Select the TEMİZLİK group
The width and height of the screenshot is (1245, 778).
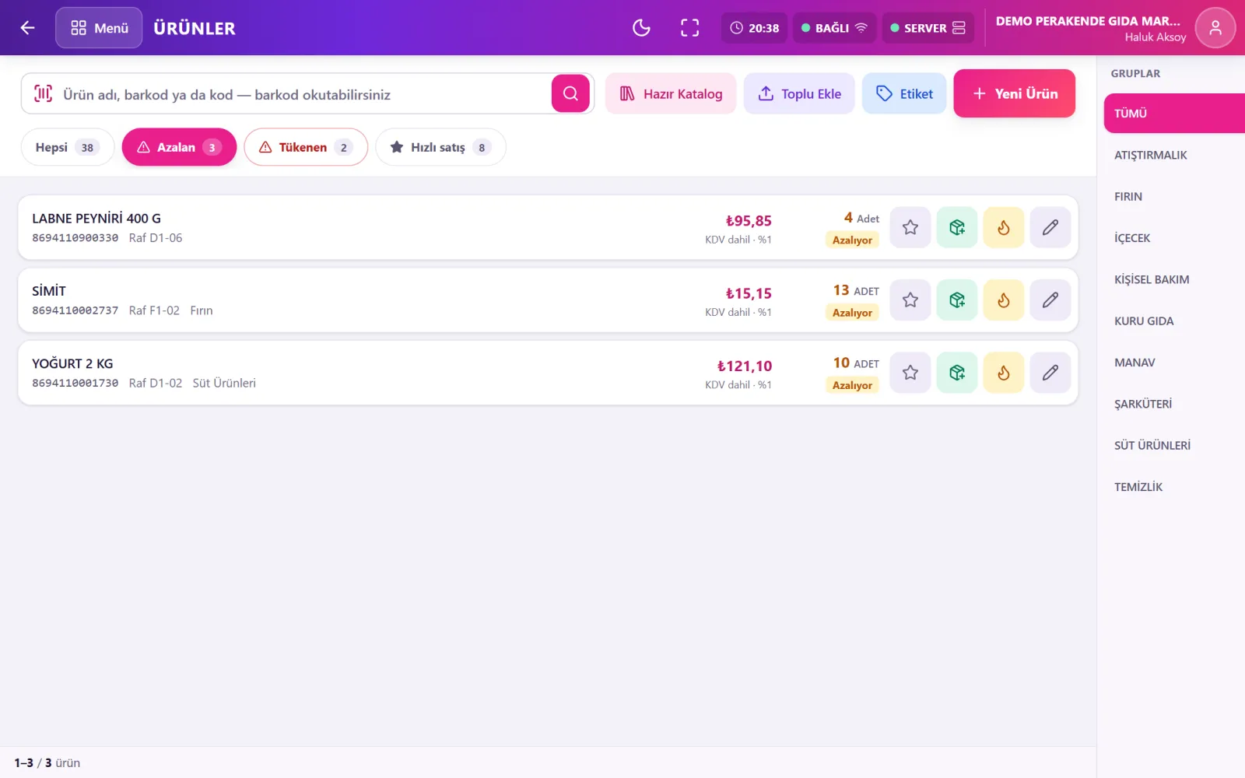1174,487
